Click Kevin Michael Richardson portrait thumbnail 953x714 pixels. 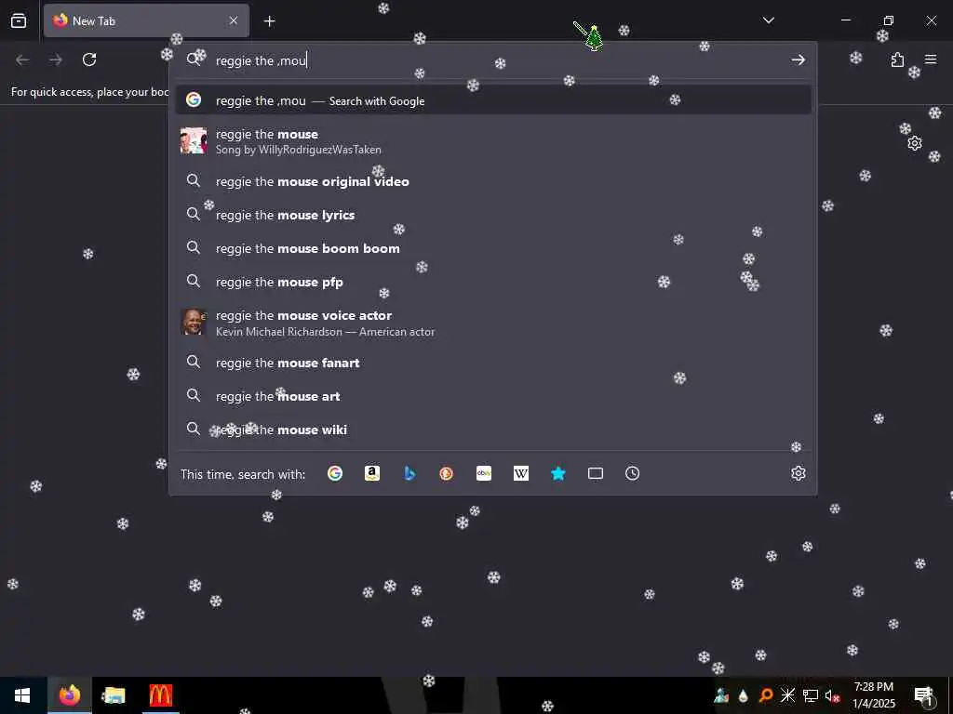tap(194, 323)
